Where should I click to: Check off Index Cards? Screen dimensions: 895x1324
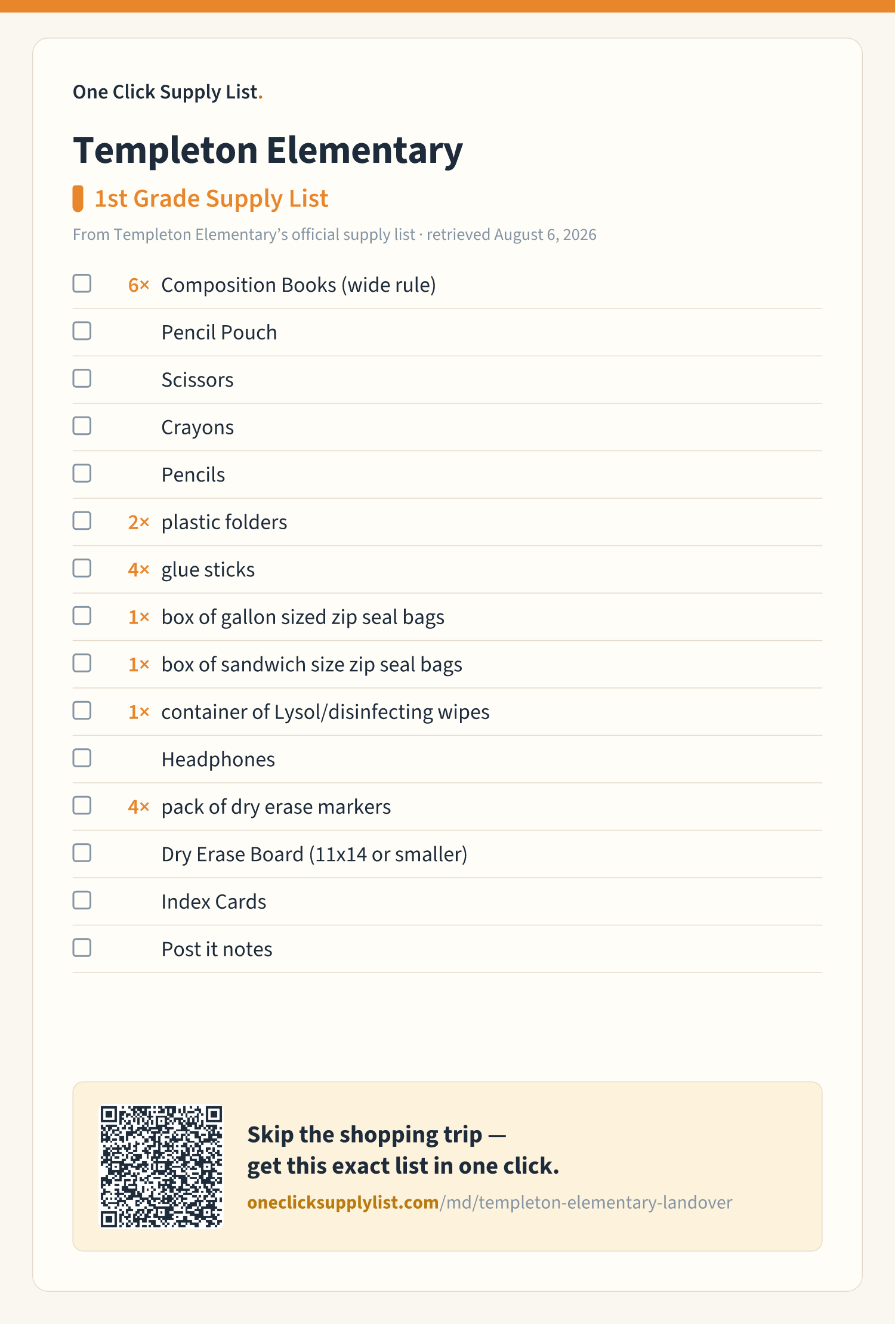pyautogui.click(x=82, y=900)
